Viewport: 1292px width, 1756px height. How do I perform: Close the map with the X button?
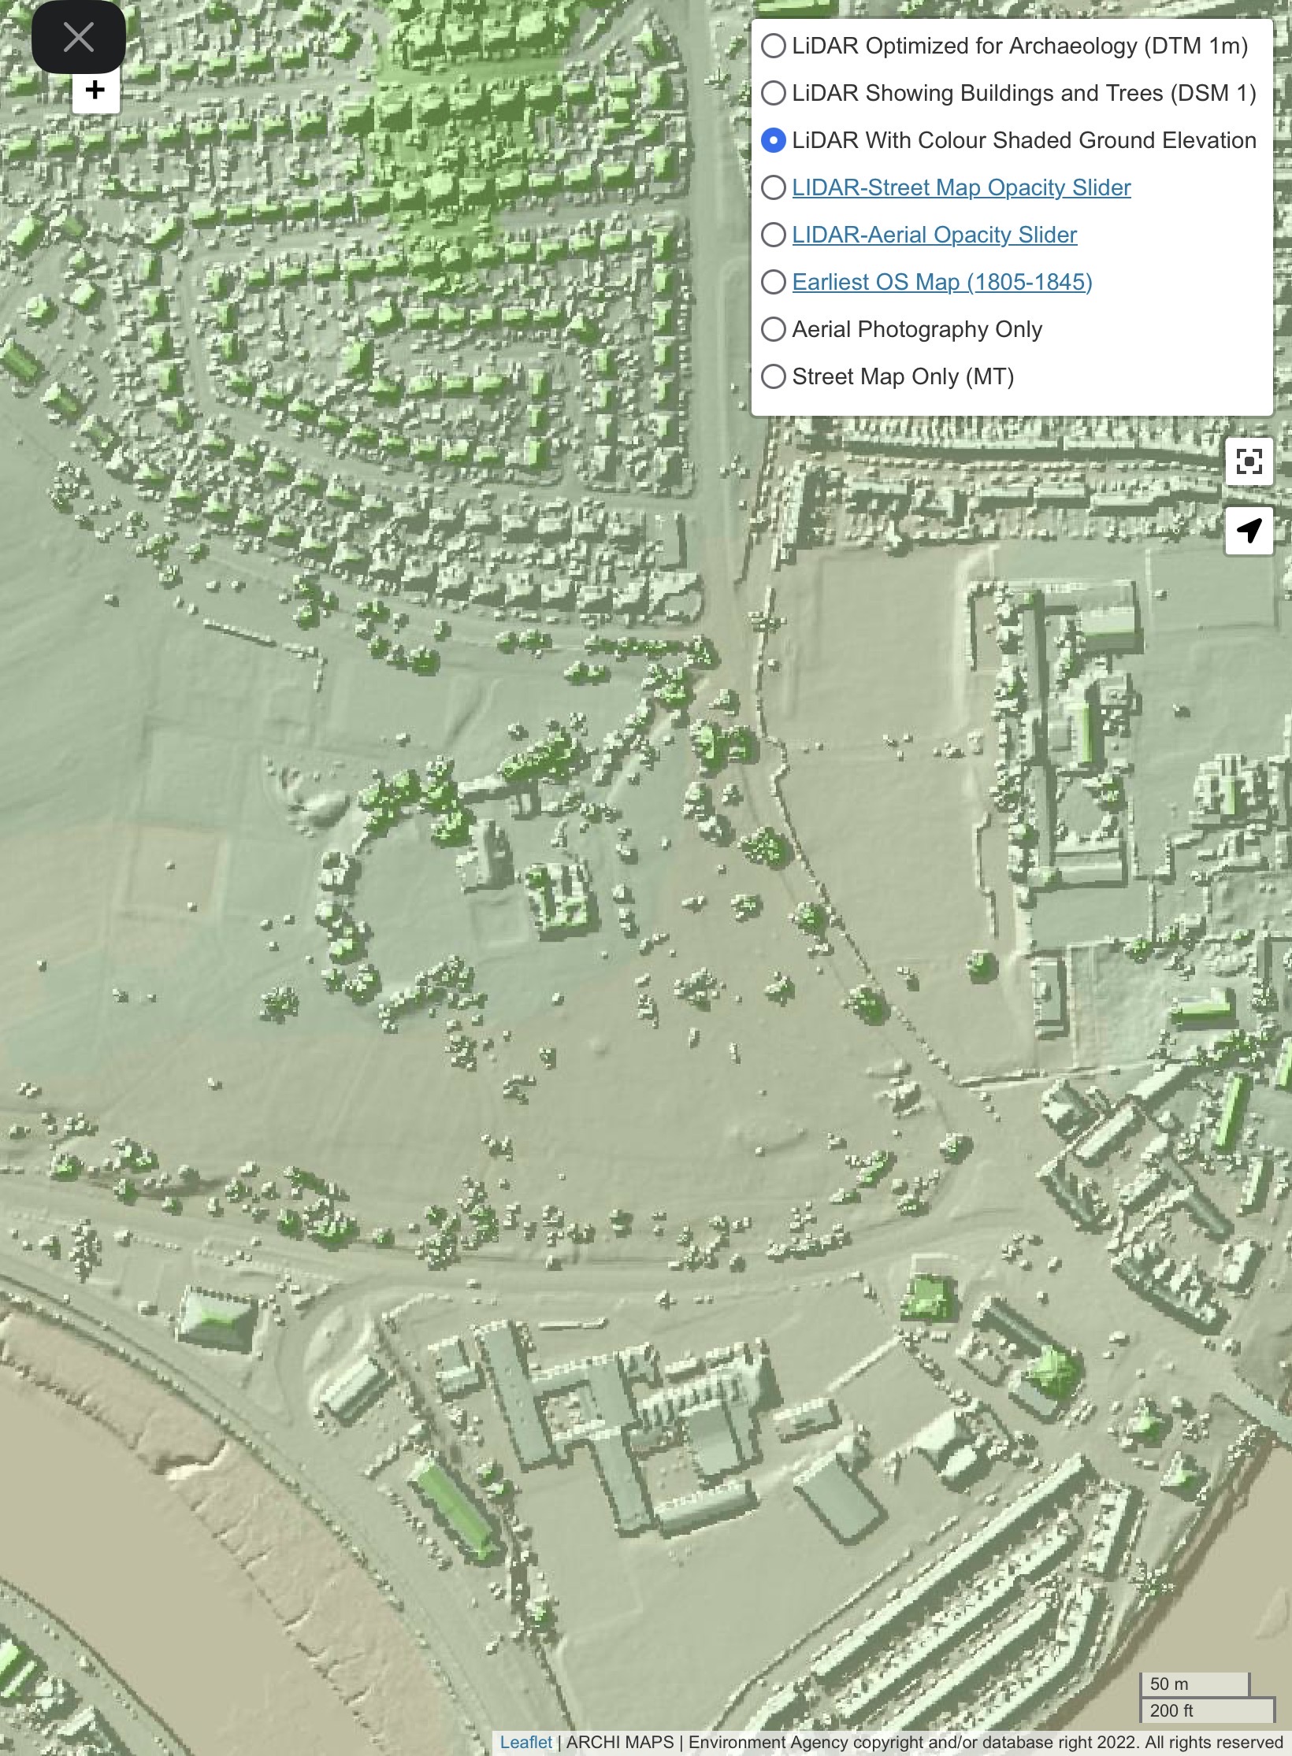point(79,37)
